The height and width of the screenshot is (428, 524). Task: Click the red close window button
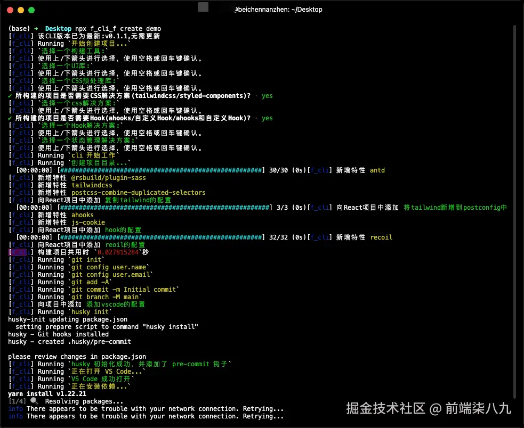(x=10, y=10)
